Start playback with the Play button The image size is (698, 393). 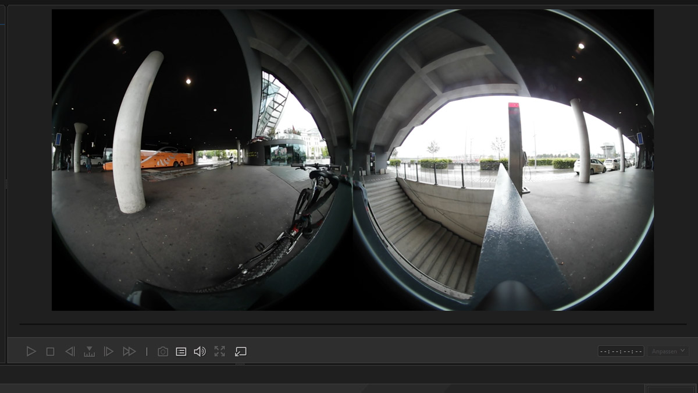click(31, 352)
